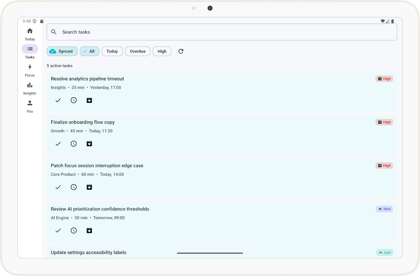Click 'Tomorrow, 09:00' due time
This screenshot has height=276, width=420.
109,218
